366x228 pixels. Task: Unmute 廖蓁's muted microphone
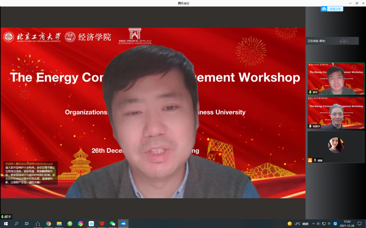(315, 160)
